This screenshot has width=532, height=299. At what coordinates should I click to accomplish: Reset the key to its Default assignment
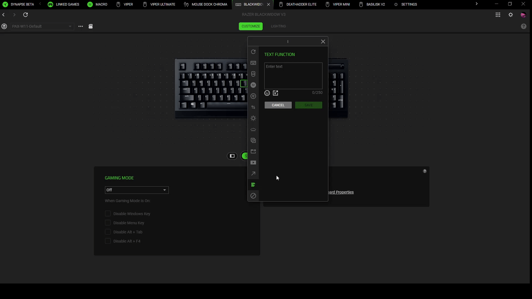pos(253,52)
